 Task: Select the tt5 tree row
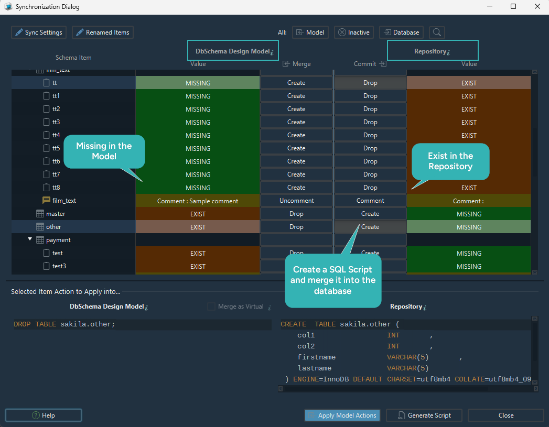tap(73, 148)
